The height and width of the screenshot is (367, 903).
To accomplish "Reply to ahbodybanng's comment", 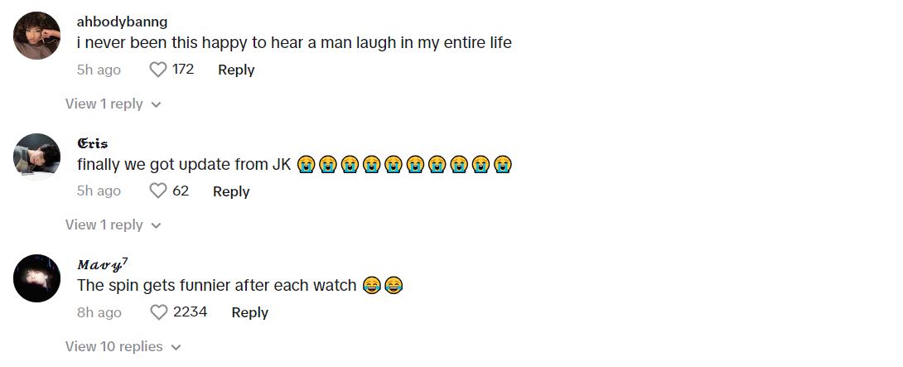I will coord(236,70).
